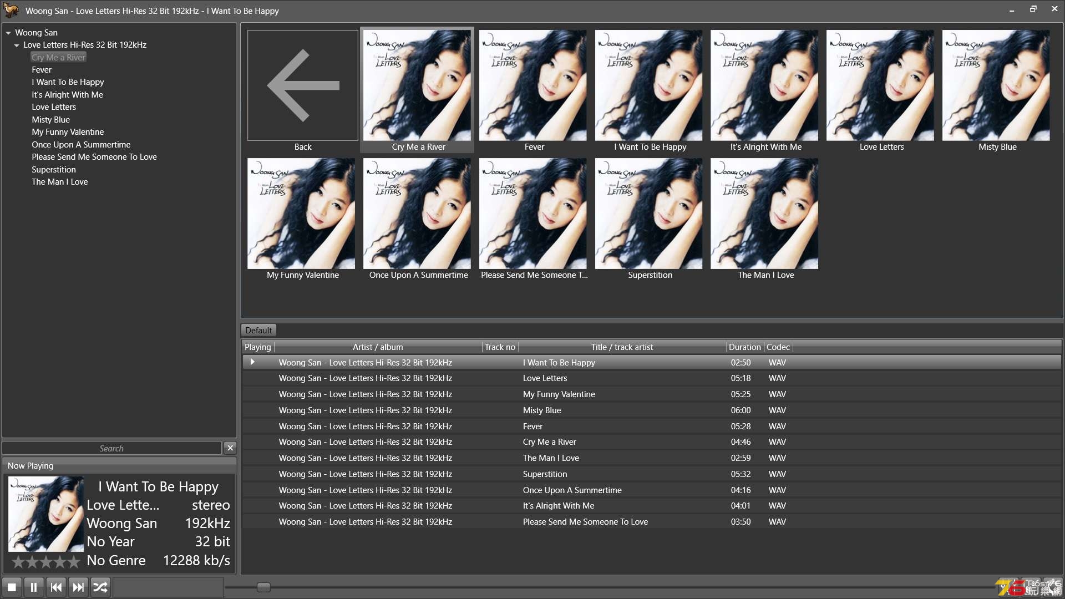Screen dimensions: 1065x599
Task: Select Love Letters cover thumbnail
Action: 880,85
